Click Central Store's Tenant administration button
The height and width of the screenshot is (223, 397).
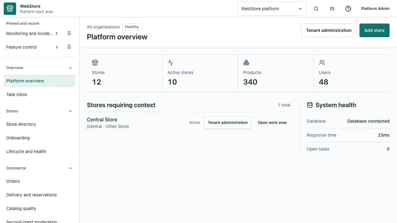click(228, 123)
